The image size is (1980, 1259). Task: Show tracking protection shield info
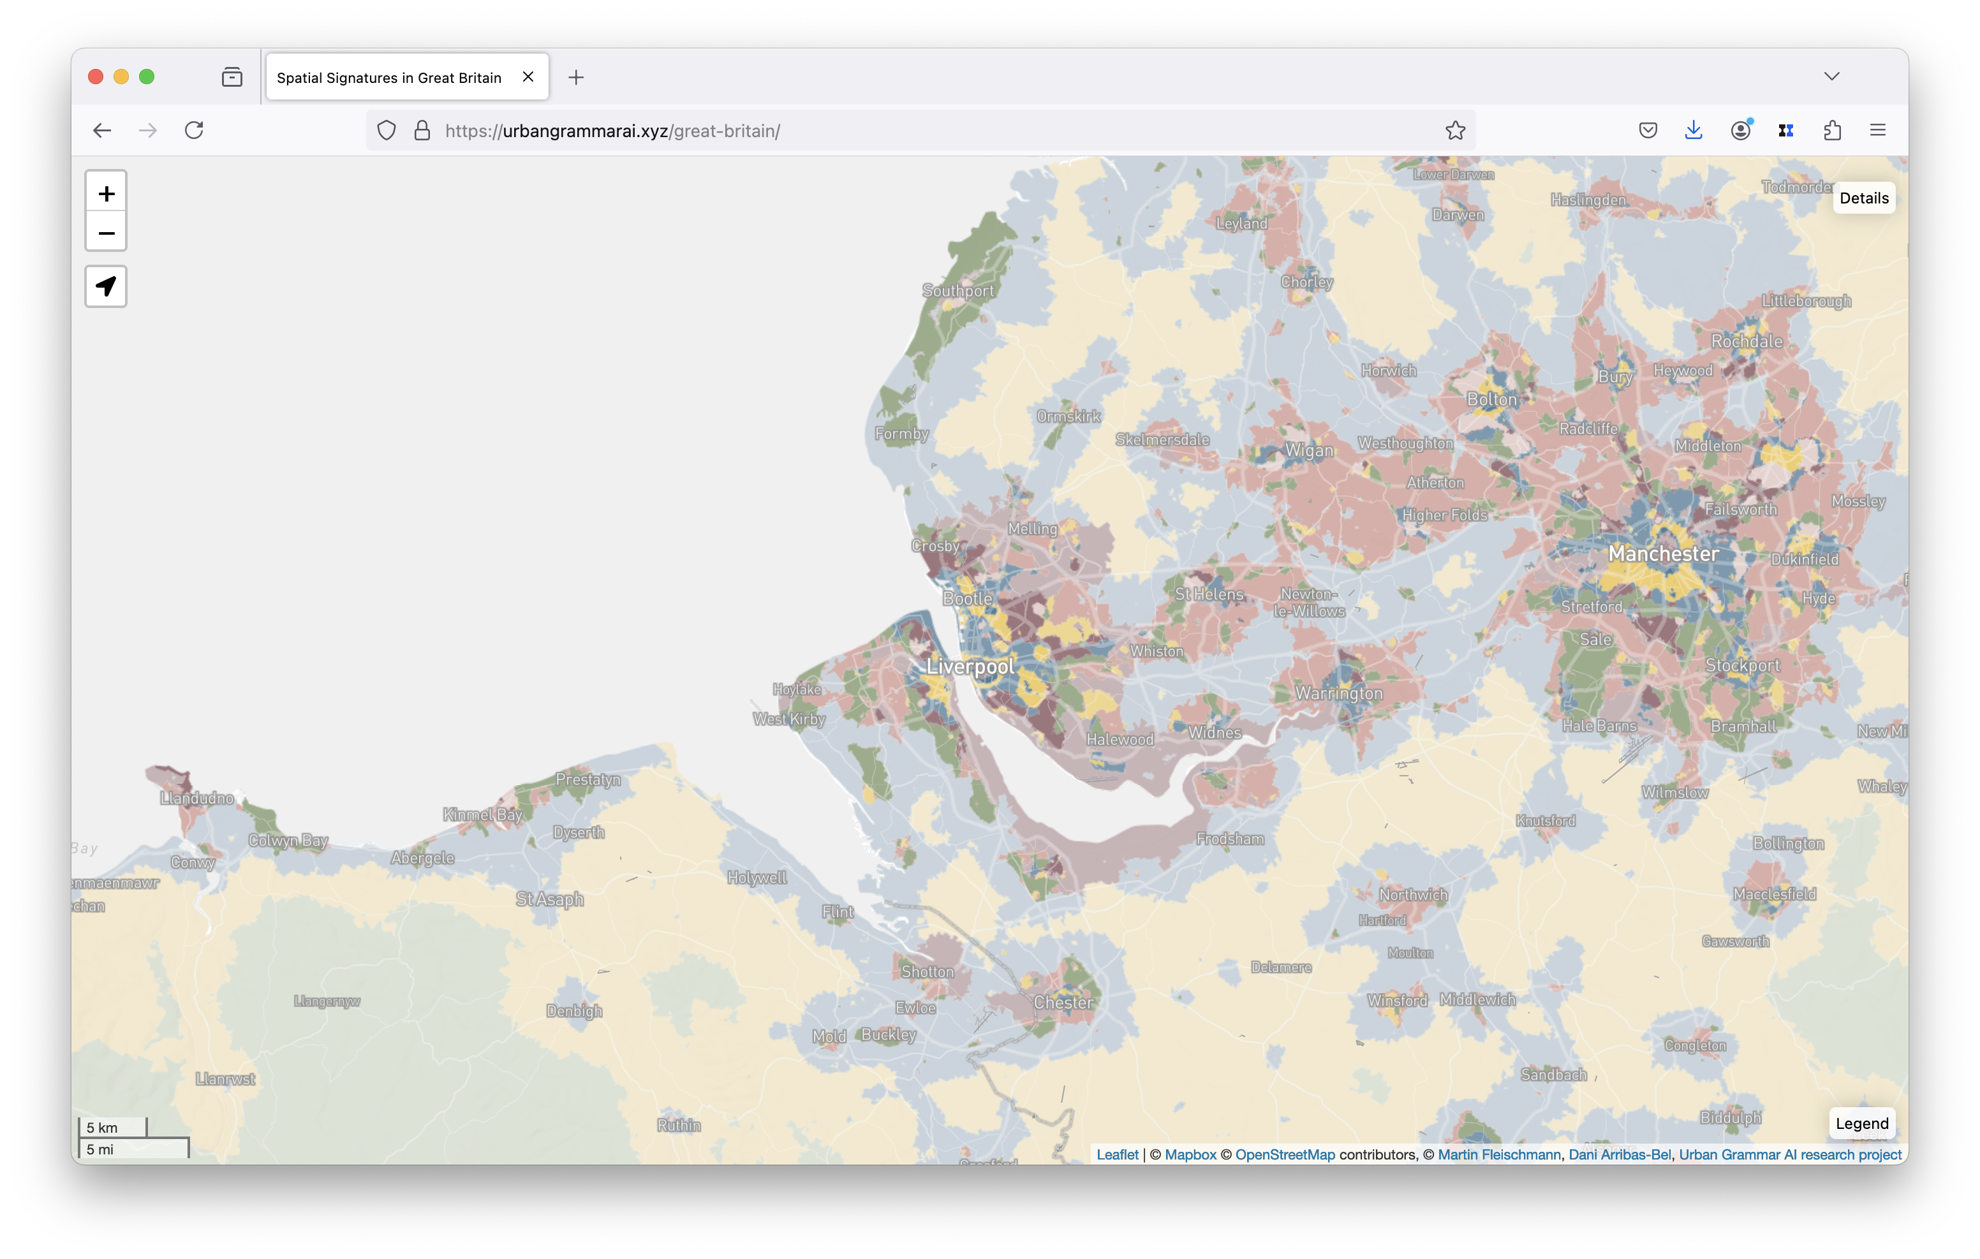(387, 131)
